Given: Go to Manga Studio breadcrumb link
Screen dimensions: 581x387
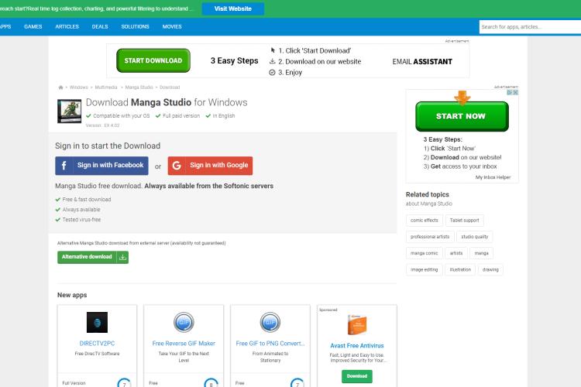Looking at the screenshot, I should click(139, 87).
